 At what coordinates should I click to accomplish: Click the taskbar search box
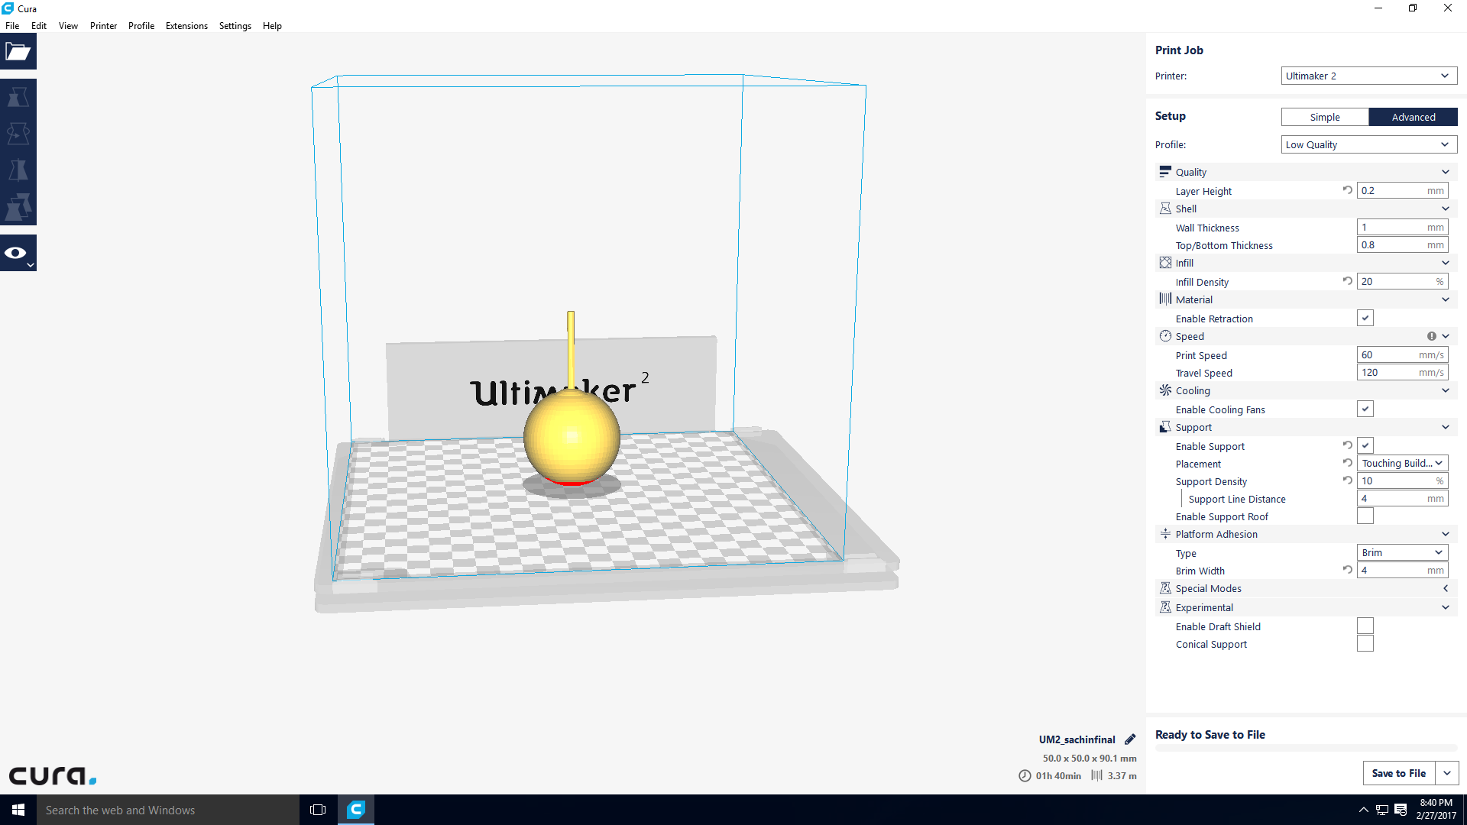click(x=168, y=810)
